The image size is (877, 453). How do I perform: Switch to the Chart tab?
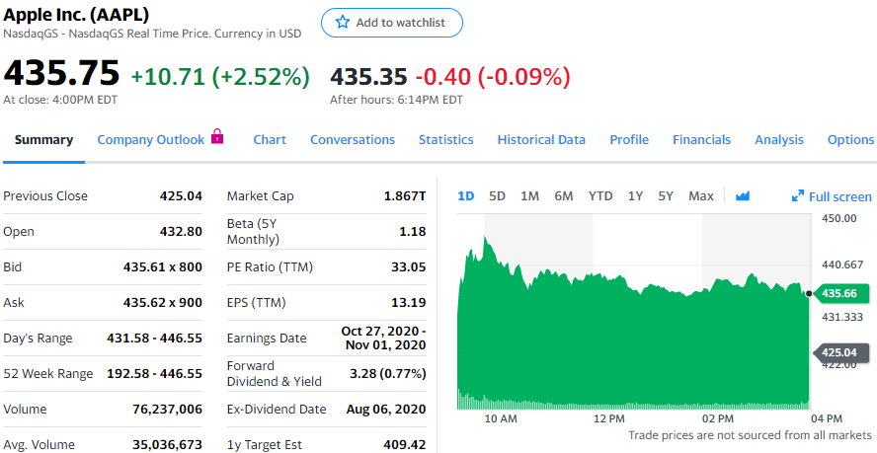click(270, 140)
